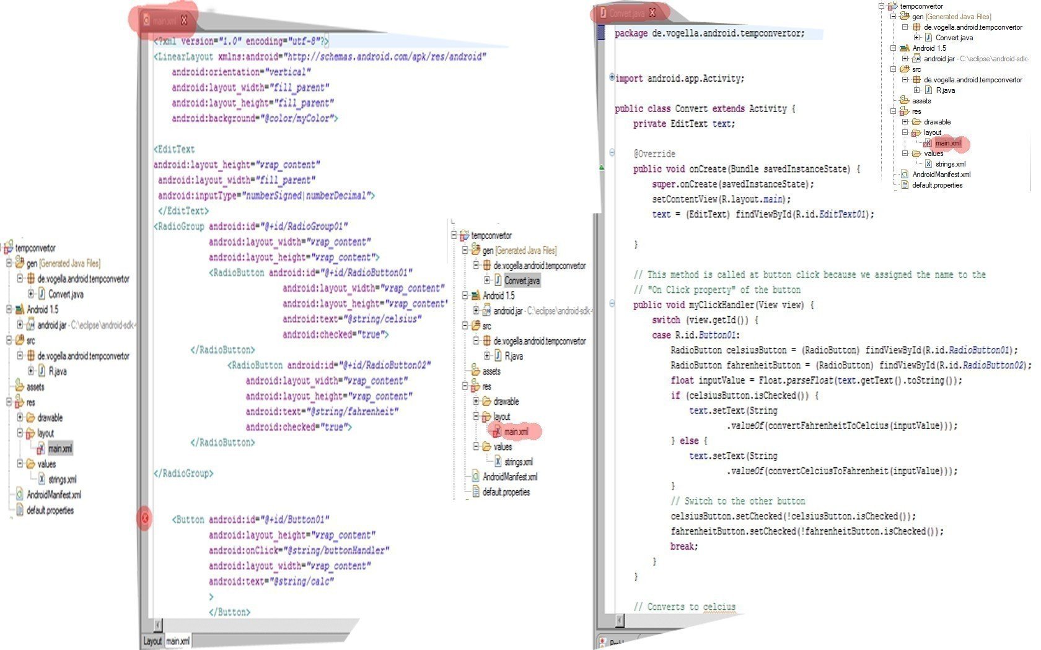Viewport: 1041px width, 650px height.
Task: Click src folder icon in middle tree
Action: point(475,325)
